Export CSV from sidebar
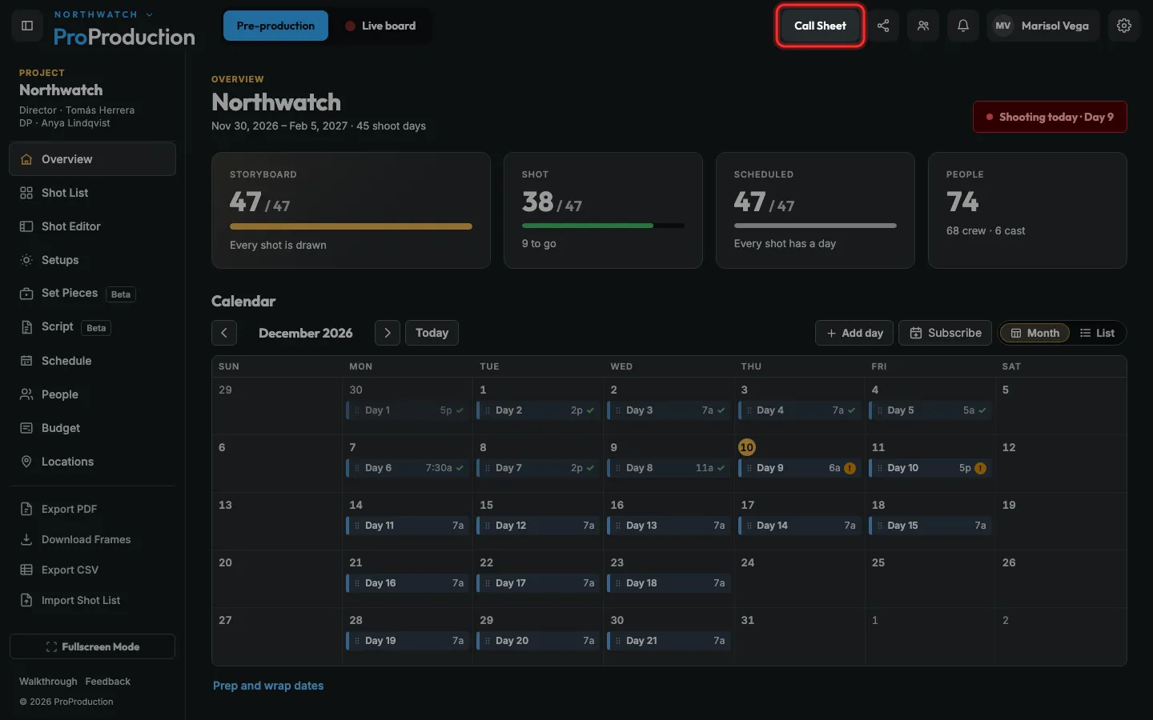This screenshot has width=1153, height=720. (92, 570)
